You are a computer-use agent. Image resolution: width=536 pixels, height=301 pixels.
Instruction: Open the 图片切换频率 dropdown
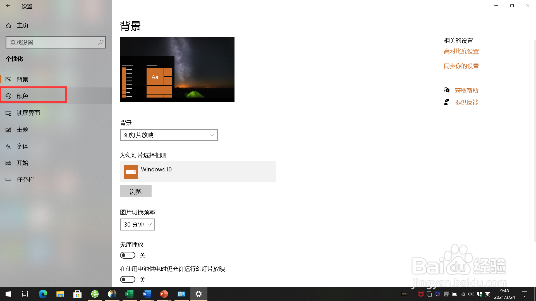137,224
